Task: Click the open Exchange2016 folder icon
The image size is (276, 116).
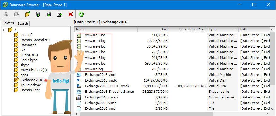Action: [x=16, y=80]
